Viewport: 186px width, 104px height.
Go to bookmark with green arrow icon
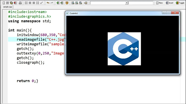(x=62, y=3)
